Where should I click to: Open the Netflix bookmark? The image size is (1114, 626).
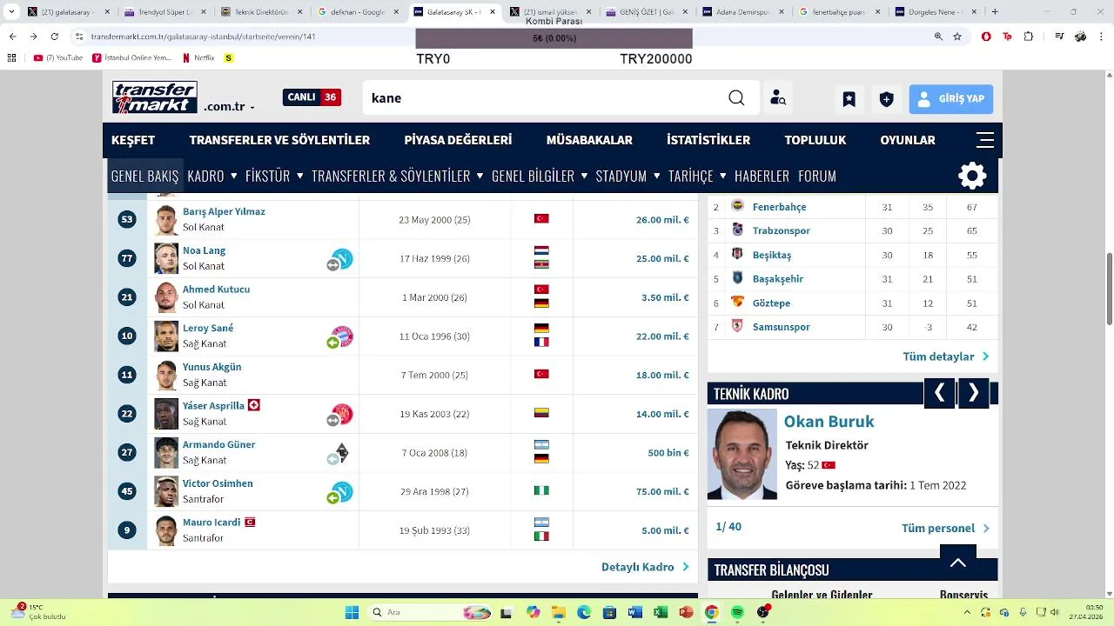click(198, 58)
